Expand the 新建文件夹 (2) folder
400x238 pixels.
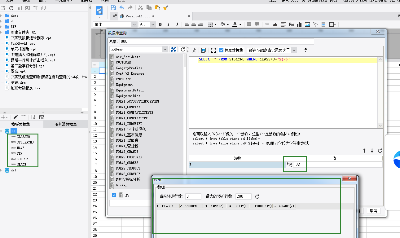(1, 32)
